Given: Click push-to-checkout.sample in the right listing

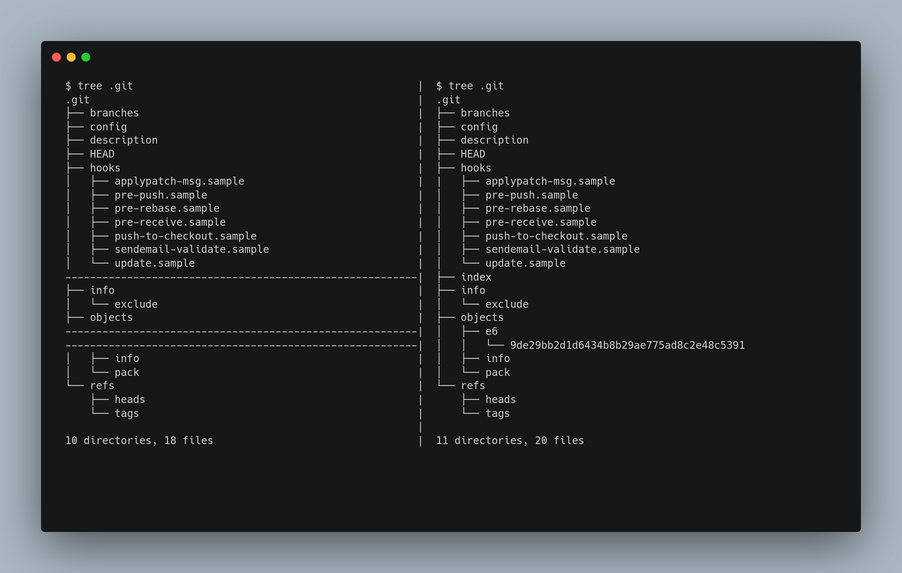Looking at the screenshot, I should coord(556,236).
